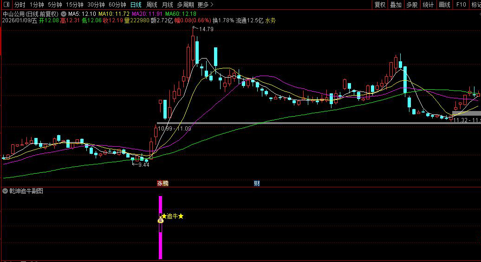Click the 2026/01/09/五 date text

click(x=19, y=20)
